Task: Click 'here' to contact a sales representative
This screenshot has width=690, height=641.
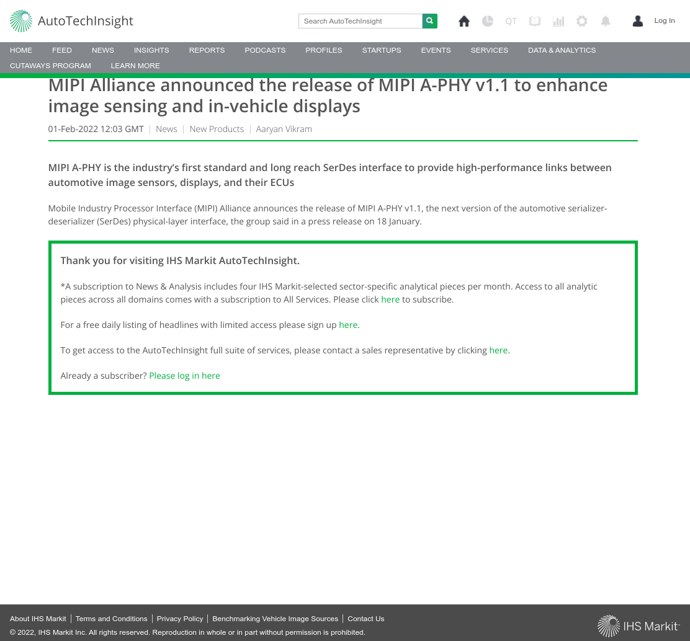Action: (x=499, y=350)
